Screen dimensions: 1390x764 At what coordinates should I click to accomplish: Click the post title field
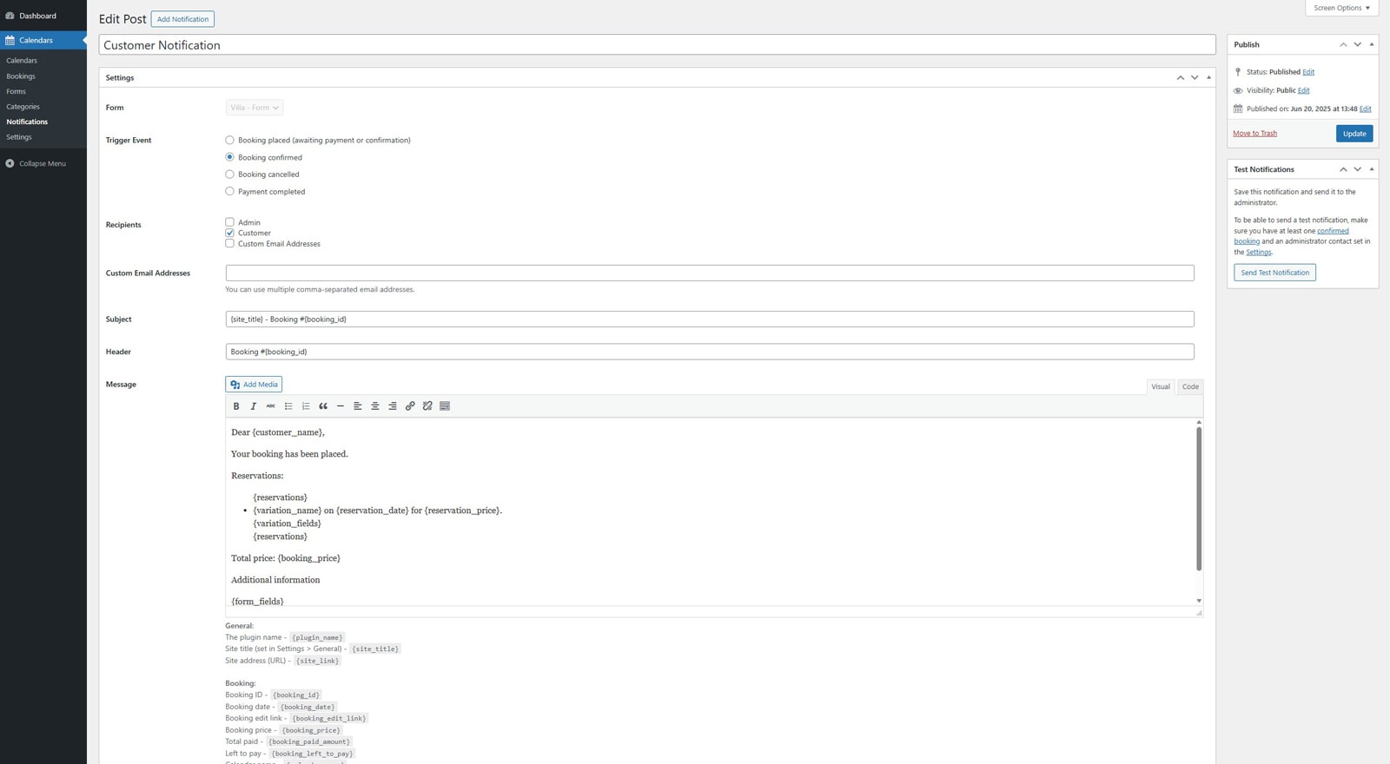pos(657,45)
